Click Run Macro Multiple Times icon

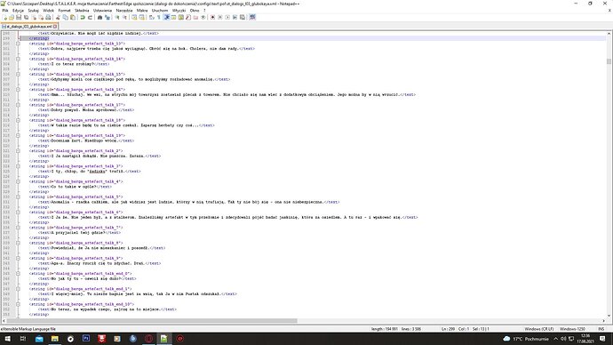click(x=235, y=18)
